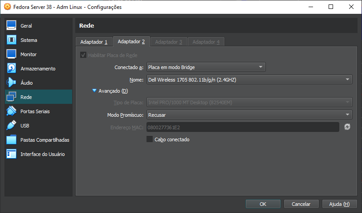Select the Pastas Compartilhadas label
The width and height of the screenshot is (362, 213).
[45, 140]
